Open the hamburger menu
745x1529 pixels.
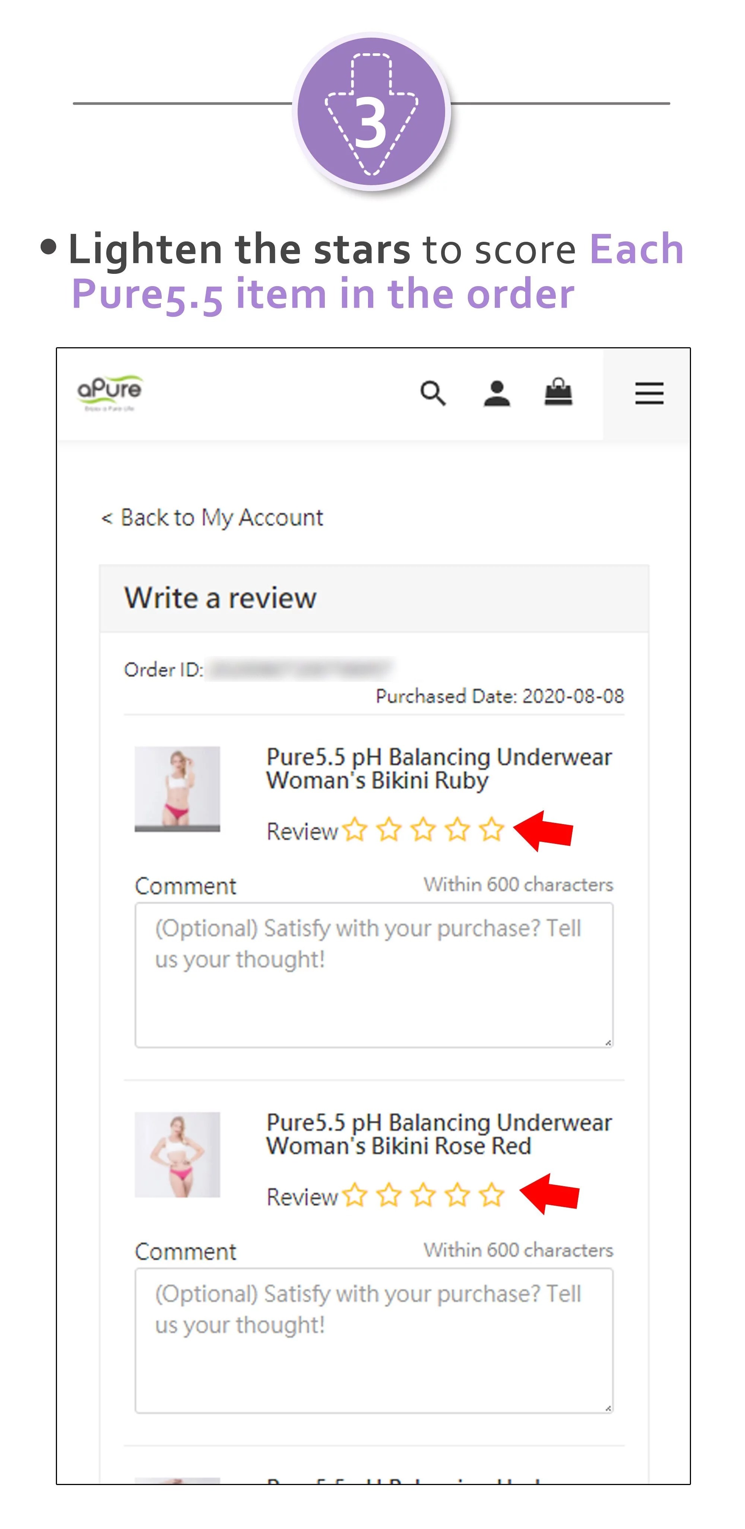(x=649, y=393)
